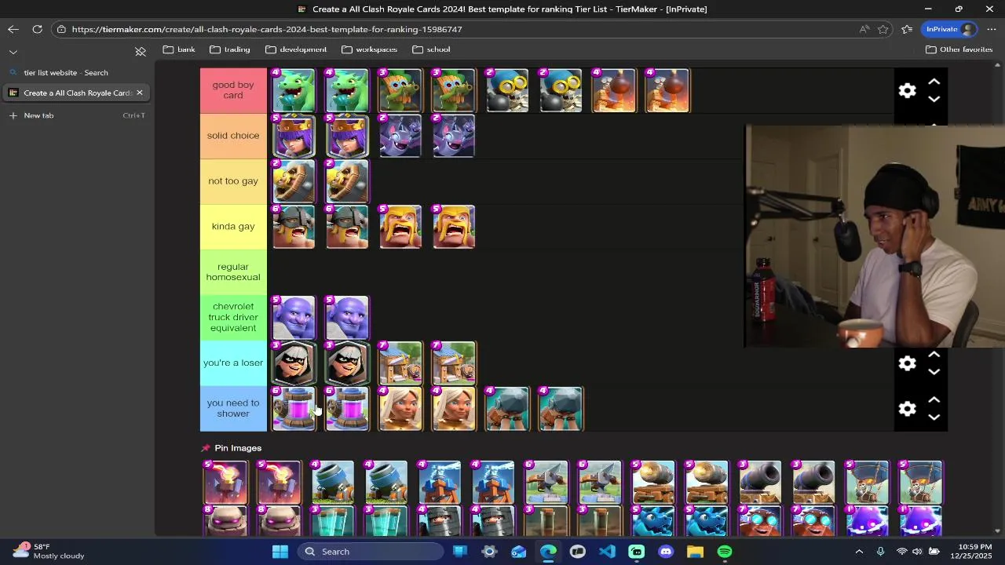View site information lock icon
The height and width of the screenshot is (565, 1005).
click(x=61, y=29)
